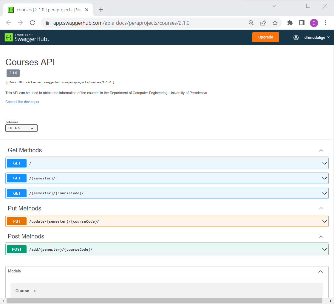Click the zoom magnifier icon in address bar
334x304 pixels.
pos(251,23)
